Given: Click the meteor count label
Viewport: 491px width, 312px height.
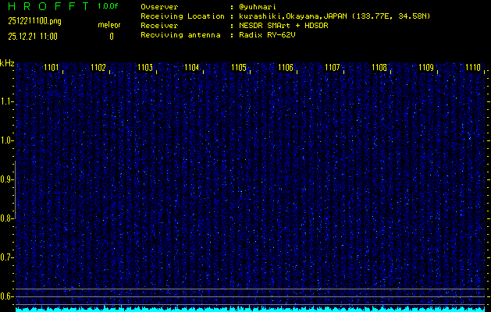Looking at the screenshot, I should 109,25.
